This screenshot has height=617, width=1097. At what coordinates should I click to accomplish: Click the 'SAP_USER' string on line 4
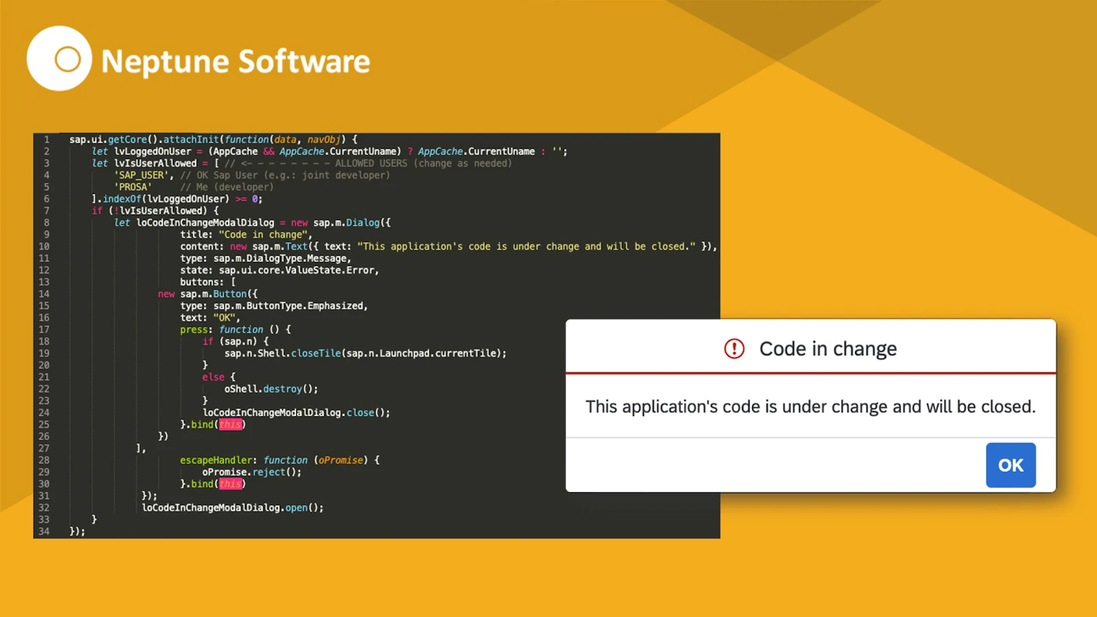(142, 175)
